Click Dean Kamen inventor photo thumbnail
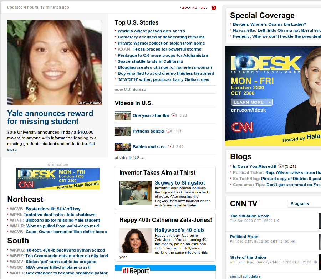The height and width of the screenshot is (279, 321). [136, 193]
